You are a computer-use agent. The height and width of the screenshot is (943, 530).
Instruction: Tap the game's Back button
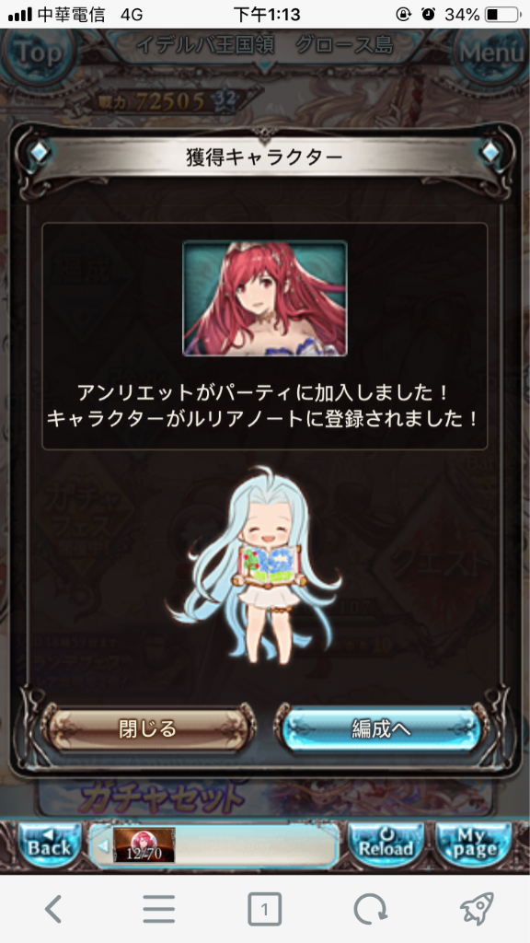point(50,844)
